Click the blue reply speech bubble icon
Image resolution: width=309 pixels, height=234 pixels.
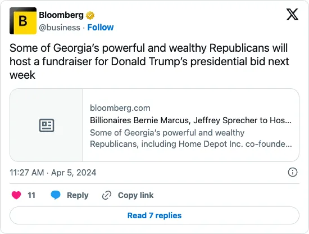(56, 195)
